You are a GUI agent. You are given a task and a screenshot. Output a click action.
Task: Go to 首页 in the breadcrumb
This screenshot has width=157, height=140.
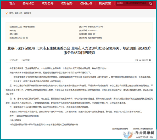point(11,13)
